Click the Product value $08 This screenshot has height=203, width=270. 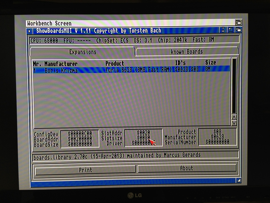217,131
